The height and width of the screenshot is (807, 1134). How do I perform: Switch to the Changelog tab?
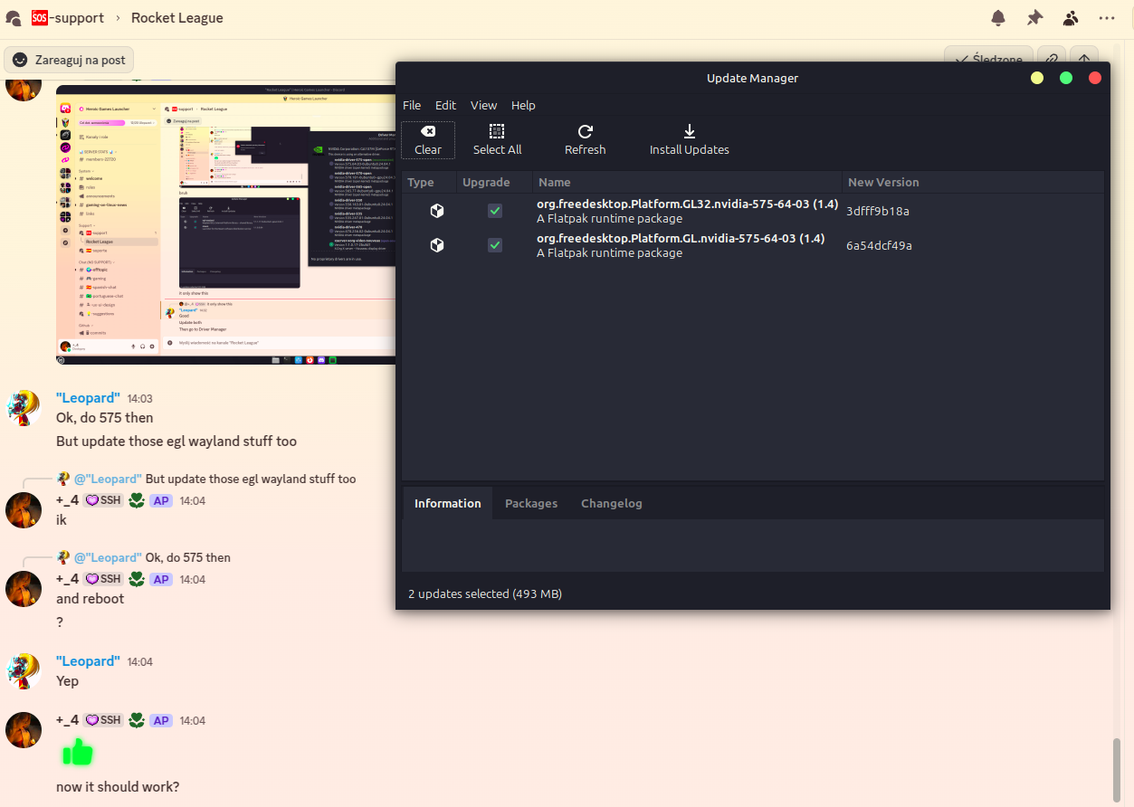(x=612, y=503)
